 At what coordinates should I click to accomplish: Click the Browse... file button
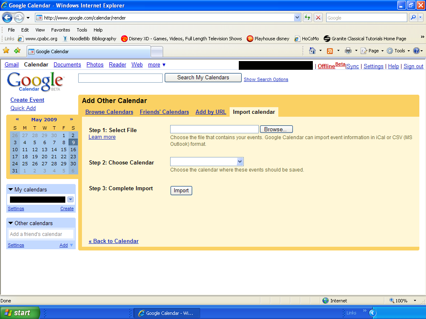click(276, 130)
